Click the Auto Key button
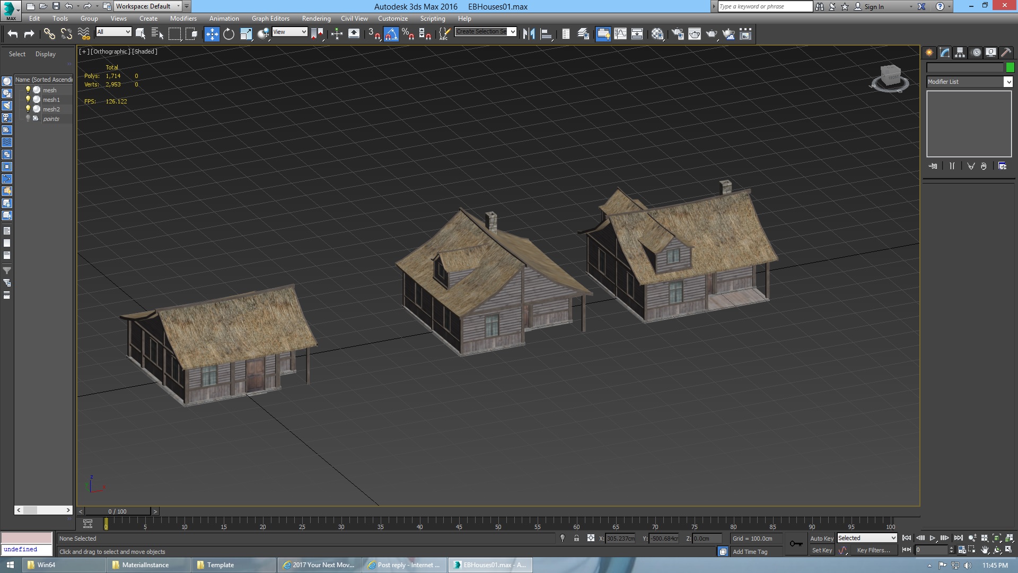 point(821,538)
